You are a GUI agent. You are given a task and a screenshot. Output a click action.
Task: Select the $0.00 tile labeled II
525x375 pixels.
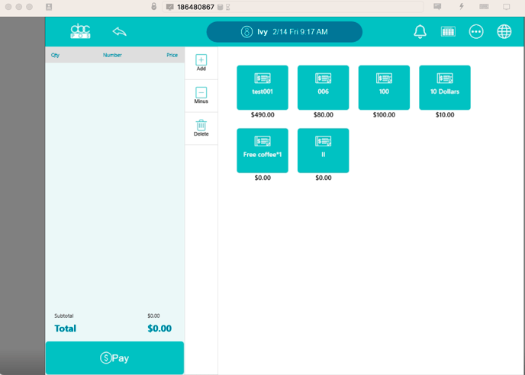[x=323, y=150]
